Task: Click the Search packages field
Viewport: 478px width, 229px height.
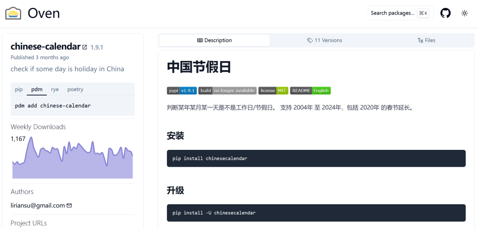Action: pos(401,13)
